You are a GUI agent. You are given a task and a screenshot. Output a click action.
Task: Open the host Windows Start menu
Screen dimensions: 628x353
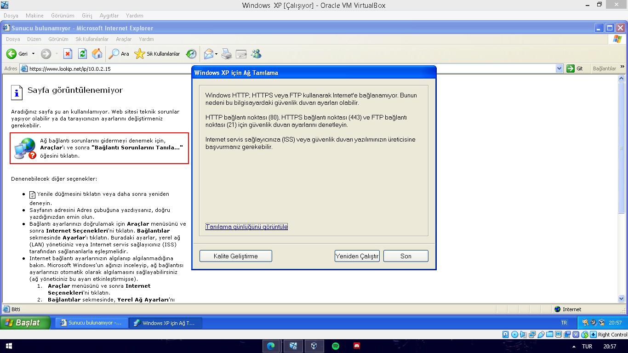(x=8, y=346)
